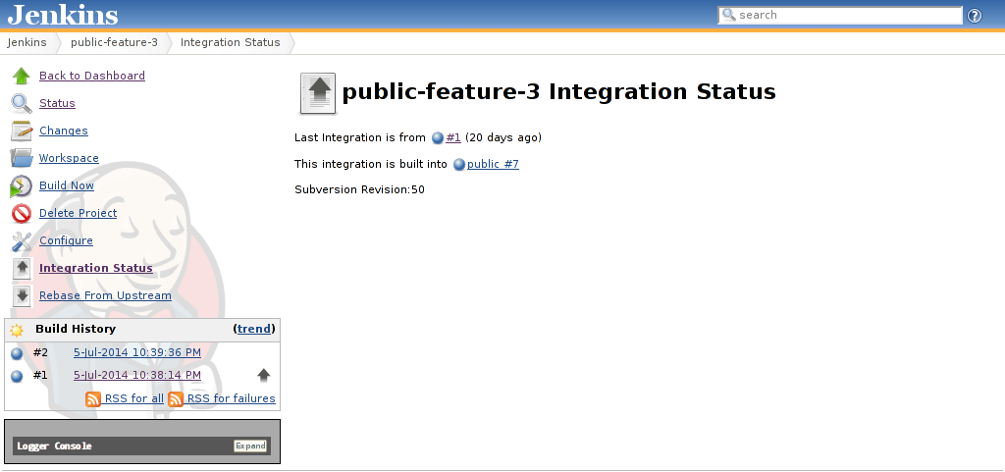Click the large Integration Status heading icon
The width and height of the screenshot is (1005, 472).
point(318,93)
